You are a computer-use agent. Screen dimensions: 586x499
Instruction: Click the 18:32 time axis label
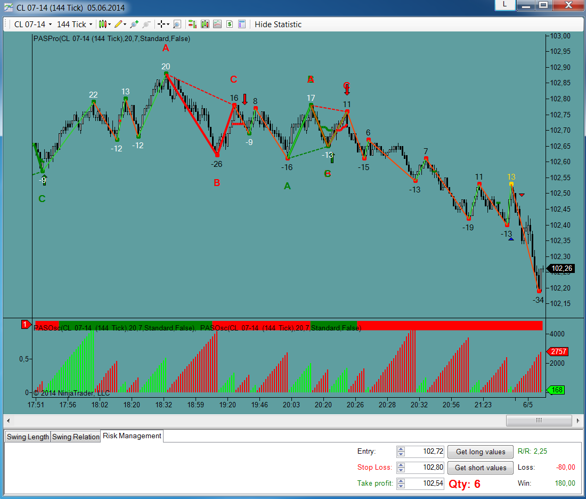pos(164,405)
